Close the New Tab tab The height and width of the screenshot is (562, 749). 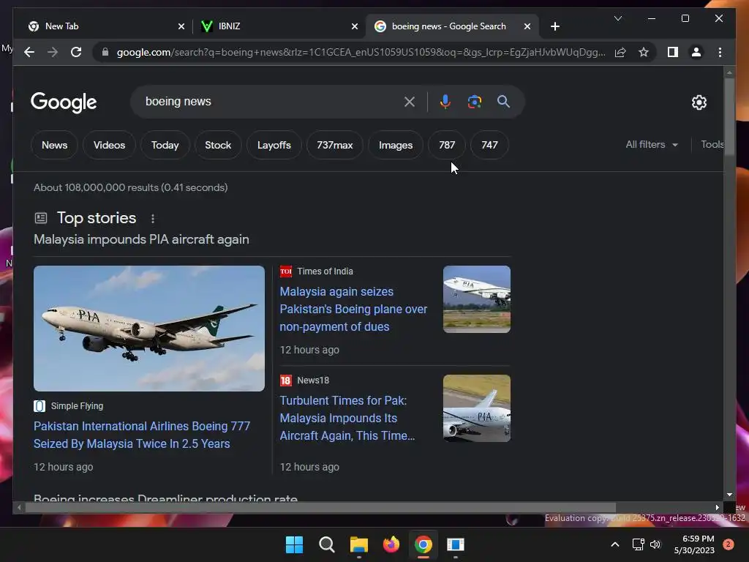tap(181, 26)
